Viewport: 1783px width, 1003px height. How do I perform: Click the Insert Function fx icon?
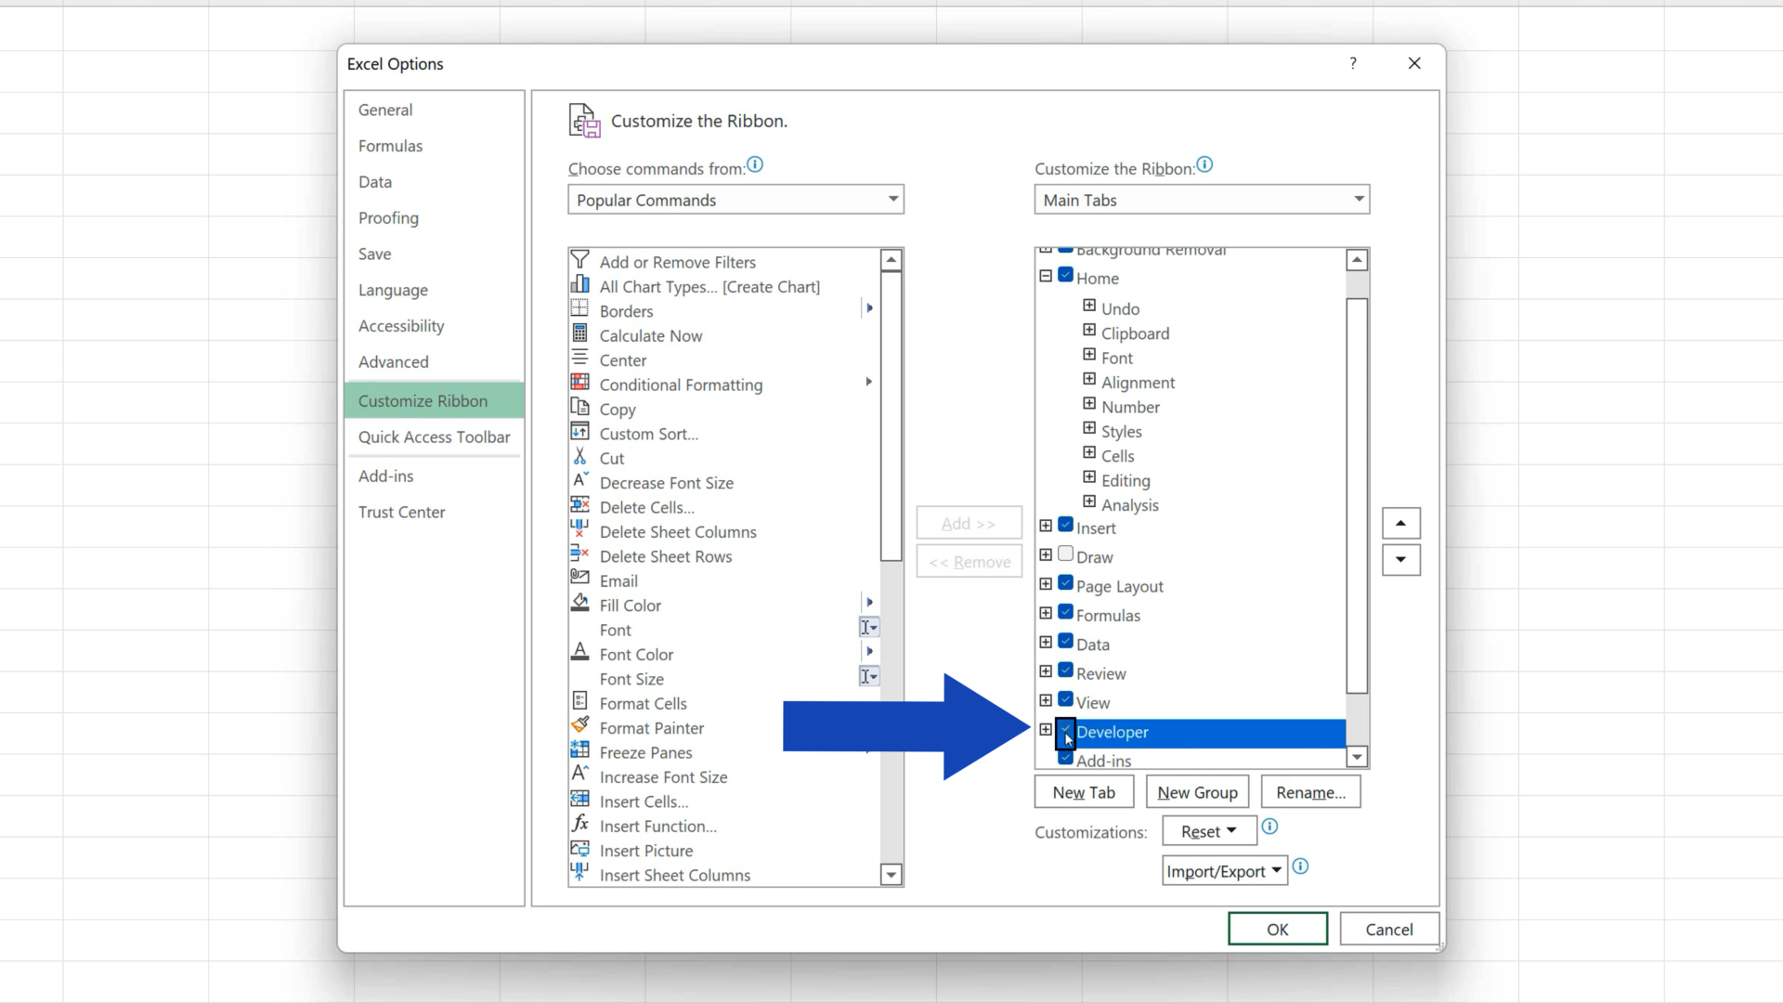coord(579,823)
